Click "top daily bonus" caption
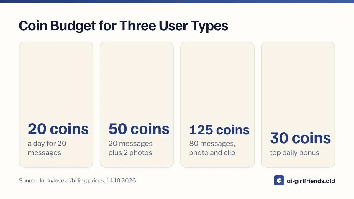Viewport: 354px width, 199px height. click(x=294, y=153)
